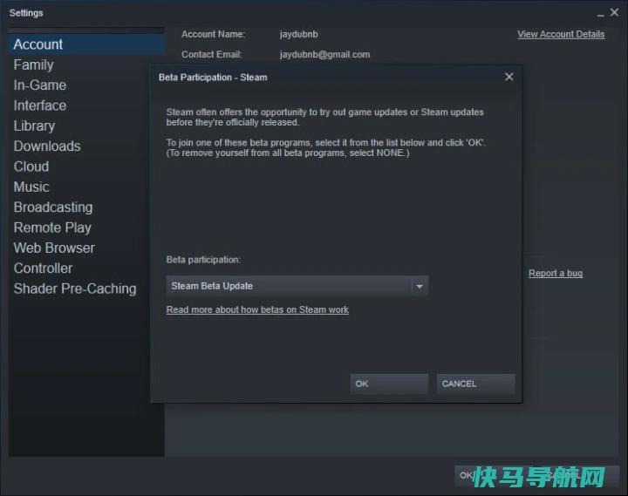Select the Controller settings category
628x496 pixels.
44,268
